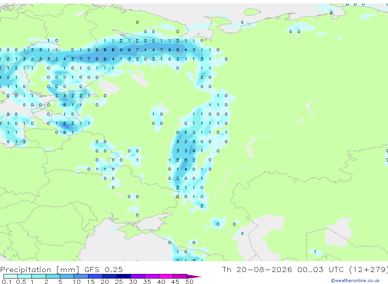Click the 15–20 mm royal blue legend swatch
The width and height of the screenshot is (388, 284).
click(95, 276)
